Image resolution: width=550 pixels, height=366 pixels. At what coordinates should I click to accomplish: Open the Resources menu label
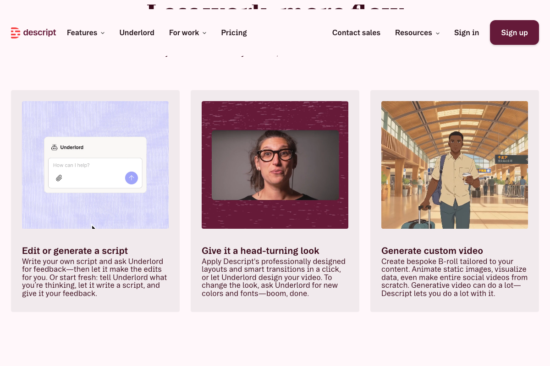413,32
